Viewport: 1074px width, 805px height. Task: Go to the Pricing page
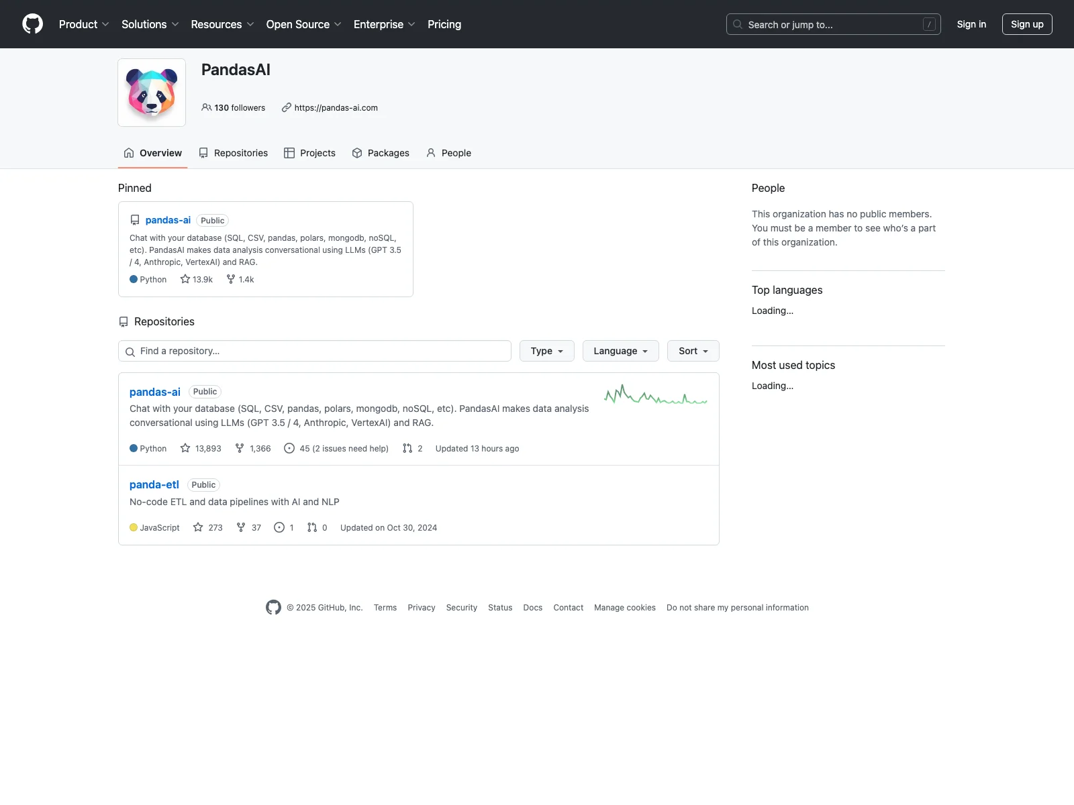[x=444, y=24]
